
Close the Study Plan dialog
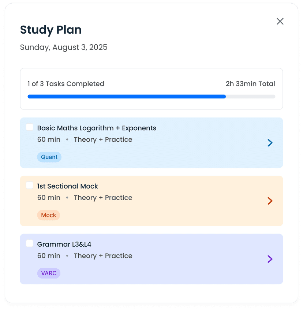(280, 21)
